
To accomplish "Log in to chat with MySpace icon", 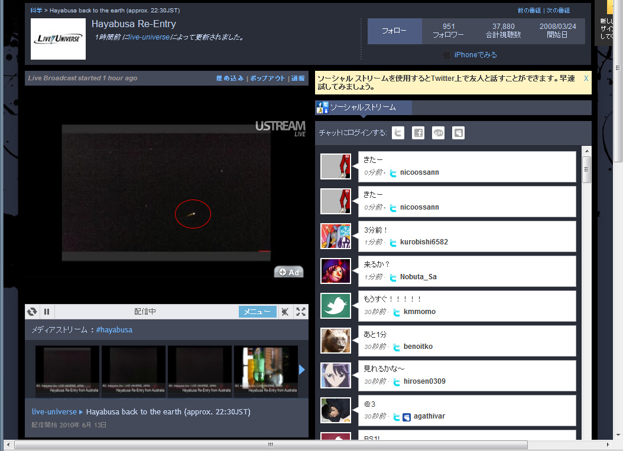I will click(x=458, y=133).
